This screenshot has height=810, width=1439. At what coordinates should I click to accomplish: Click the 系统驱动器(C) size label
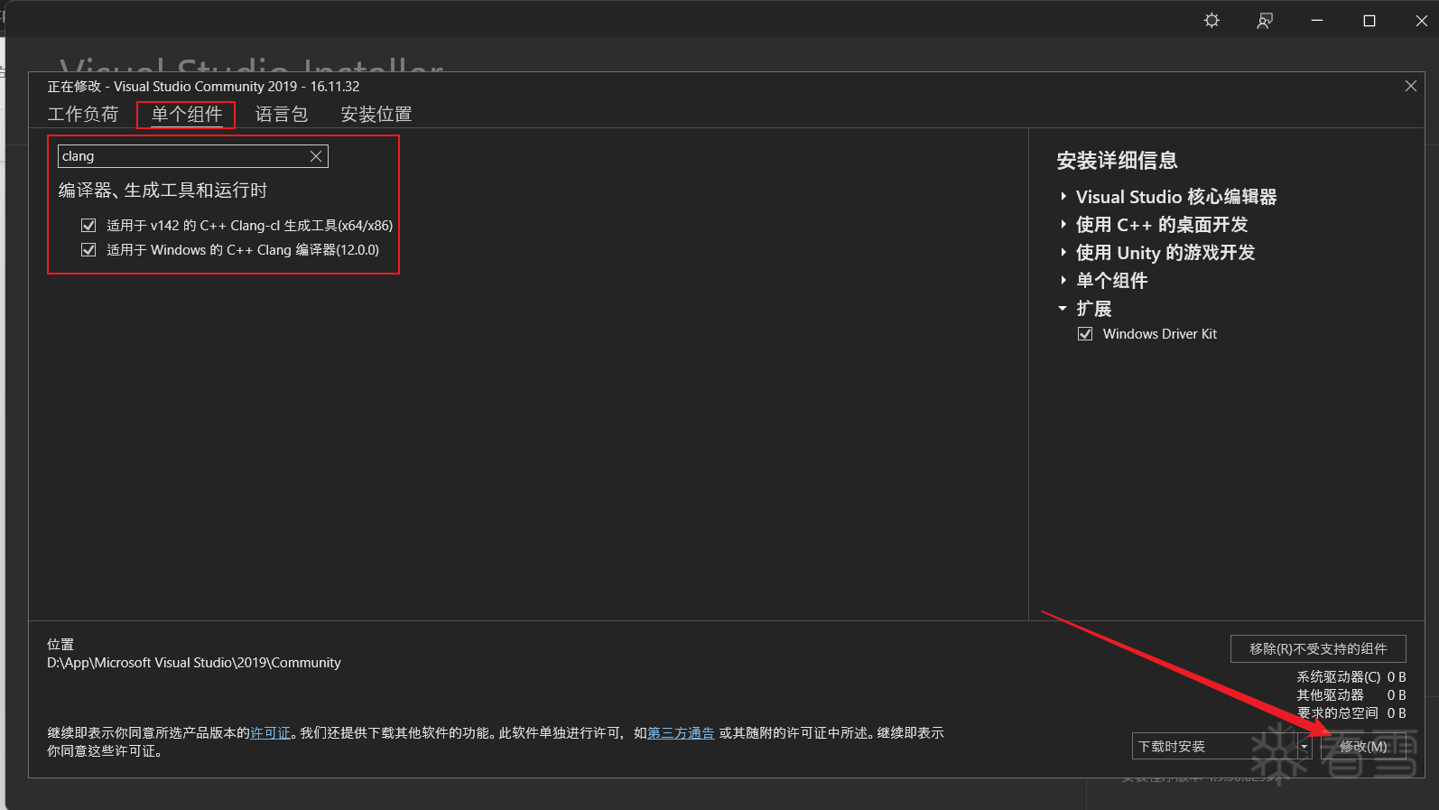[x=1339, y=677]
